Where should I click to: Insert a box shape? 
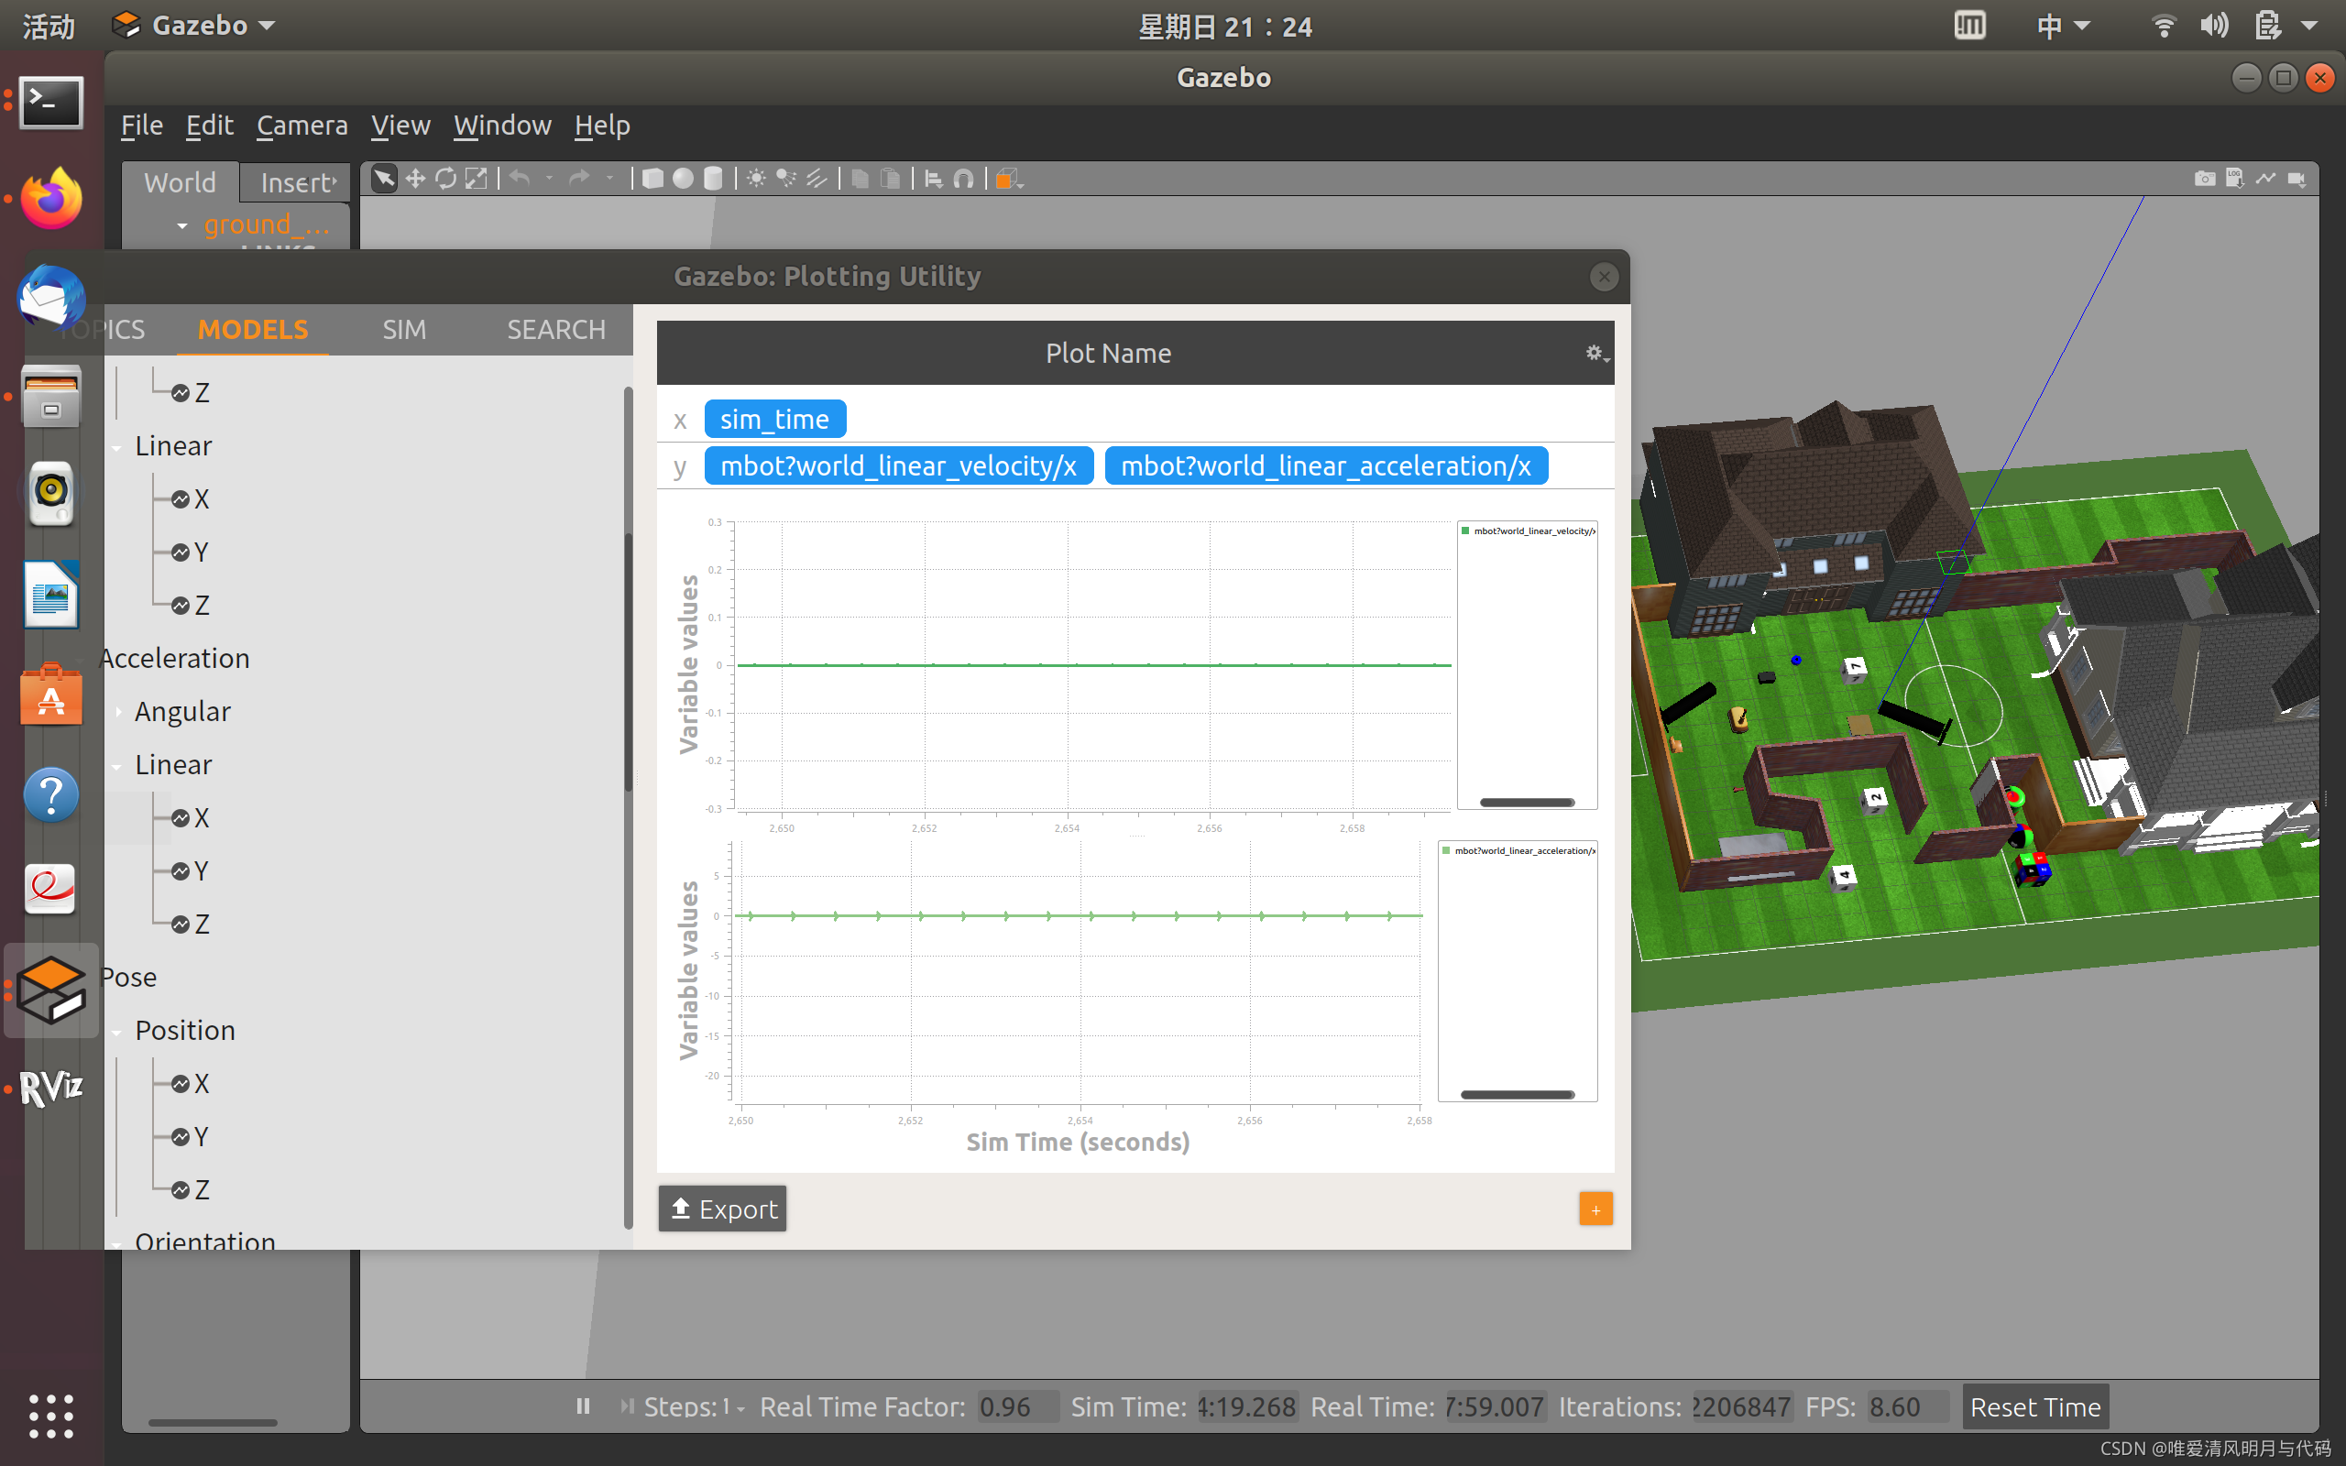click(x=652, y=179)
